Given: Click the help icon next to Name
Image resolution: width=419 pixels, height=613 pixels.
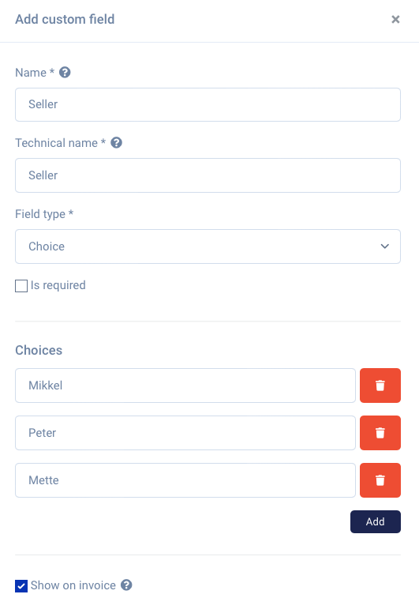Looking at the screenshot, I should point(65,73).
